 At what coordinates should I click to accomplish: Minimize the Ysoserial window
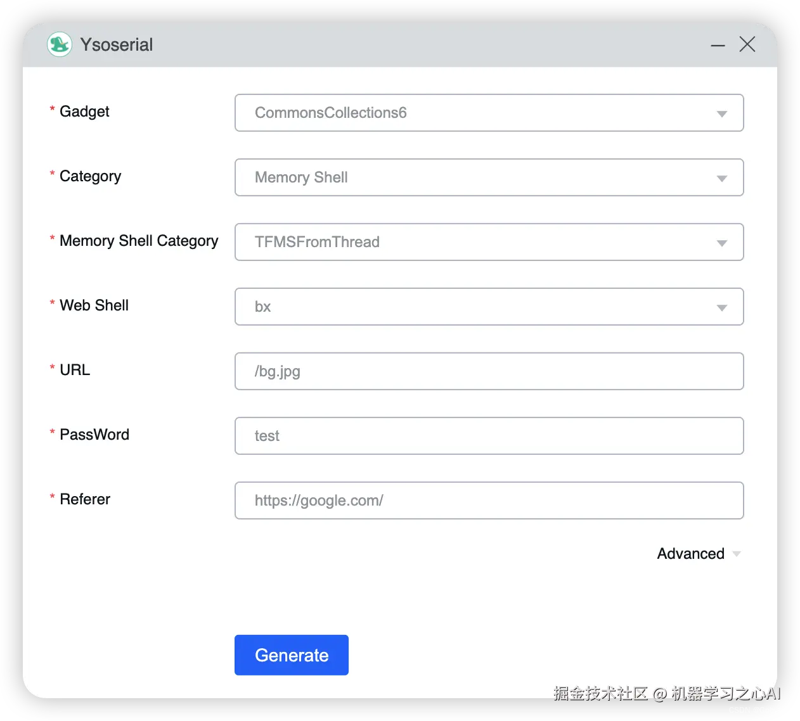[x=718, y=45]
